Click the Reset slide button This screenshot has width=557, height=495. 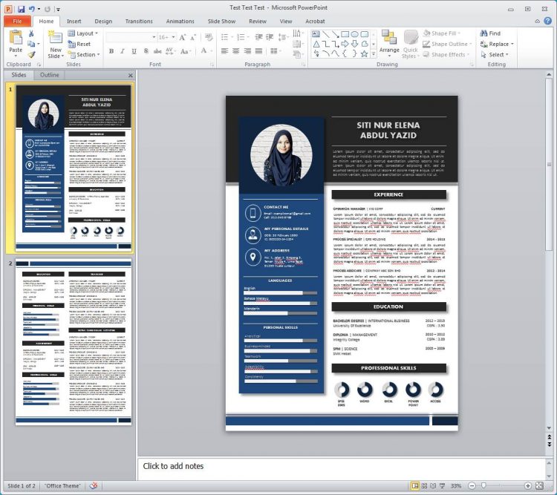coord(80,44)
